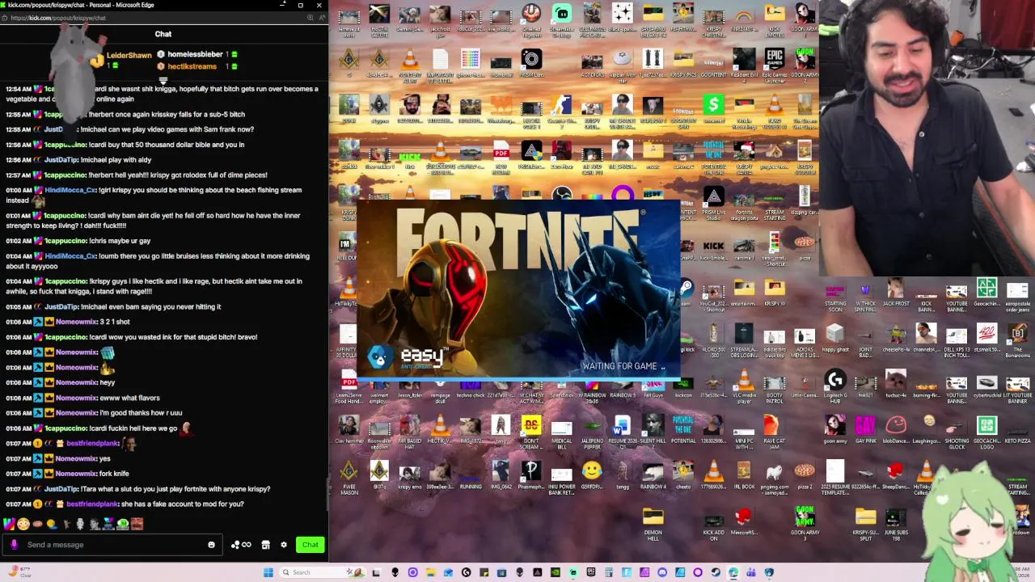Select the NEW RESUME PDF file

click(501, 157)
